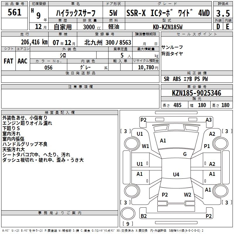
Task: Select damage mark "B2" on rear bumper
Action: pyautogui.click(x=144, y=216)
